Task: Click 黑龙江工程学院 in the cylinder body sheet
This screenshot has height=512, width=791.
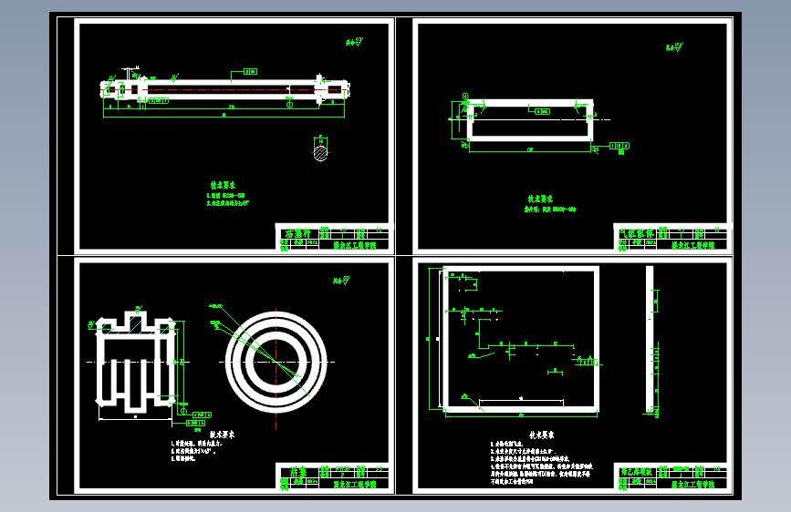Action: click(693, 245)
